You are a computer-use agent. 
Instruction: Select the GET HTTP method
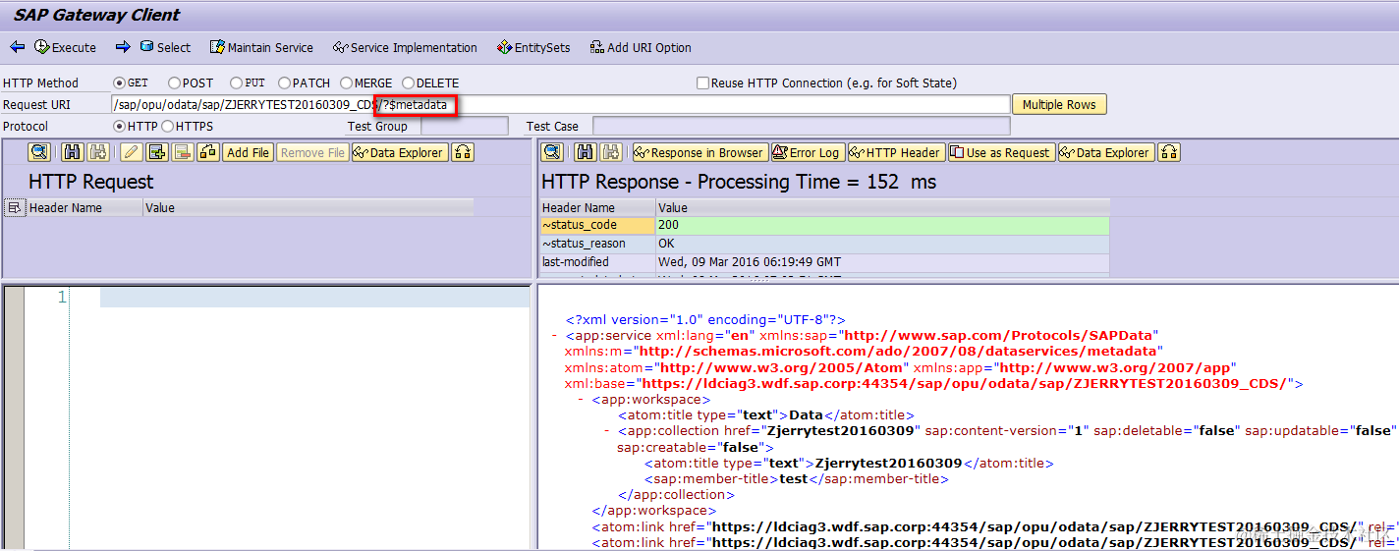click(120, 83)
